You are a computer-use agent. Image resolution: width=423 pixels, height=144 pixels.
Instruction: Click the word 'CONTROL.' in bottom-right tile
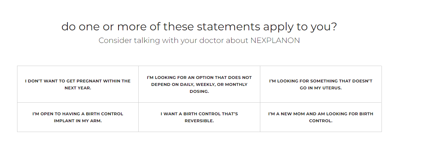[321, 121]
